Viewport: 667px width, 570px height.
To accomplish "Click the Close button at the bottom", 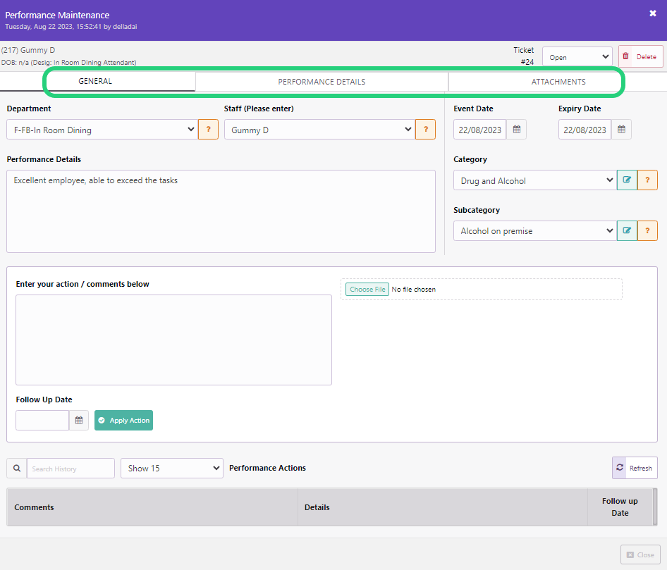I will [x=640, y=554].
